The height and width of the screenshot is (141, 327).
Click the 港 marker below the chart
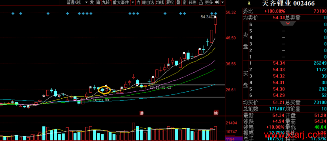click(142, 113)
